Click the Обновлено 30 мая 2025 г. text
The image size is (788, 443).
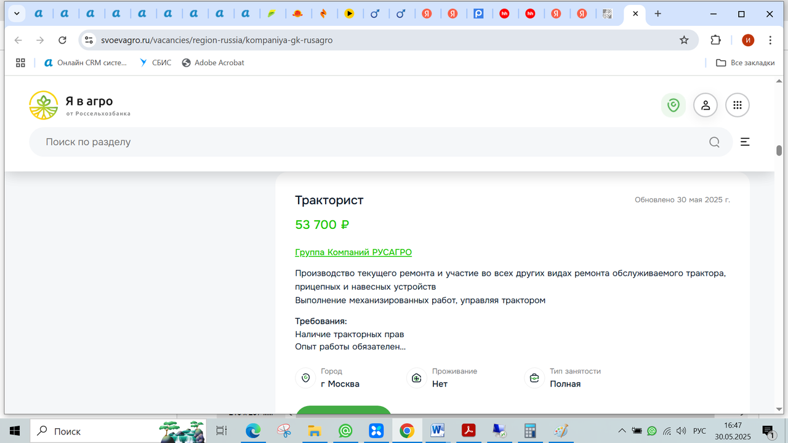(683, 200)
